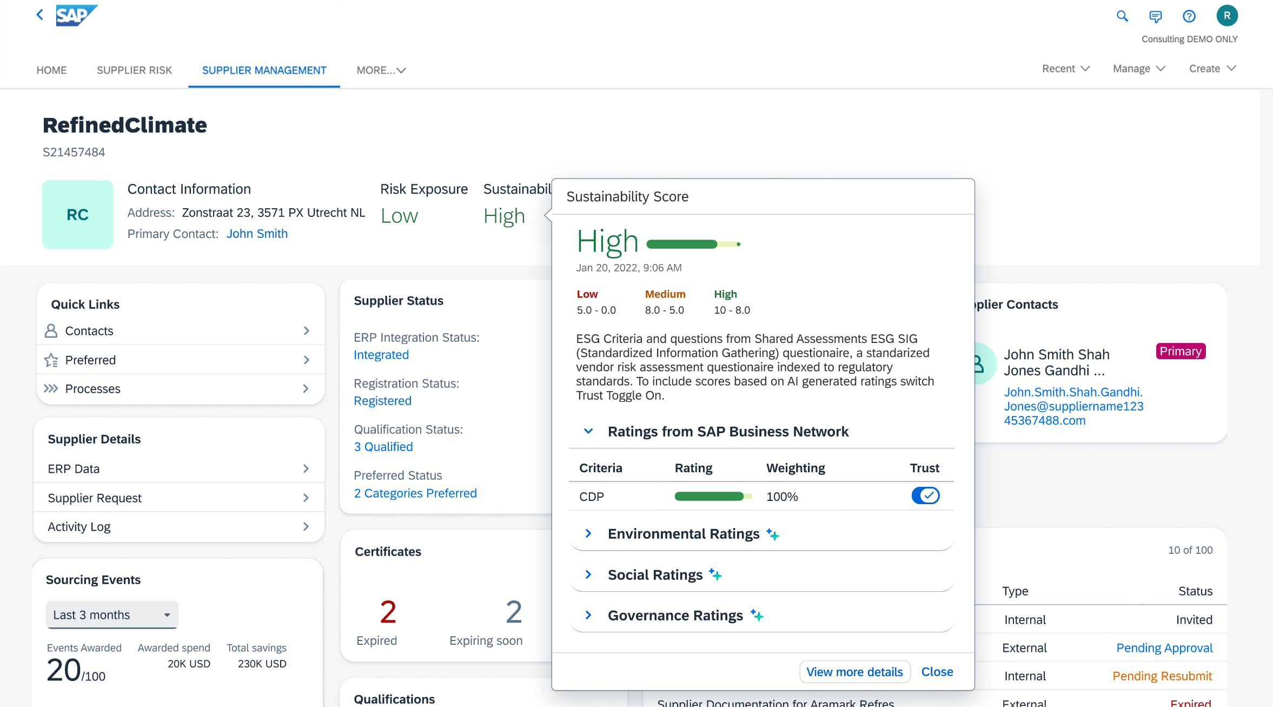Viewport: 1273px width, 707px height.
Task: Close the Sustainability Score popup
Action: tap(937, 672)
